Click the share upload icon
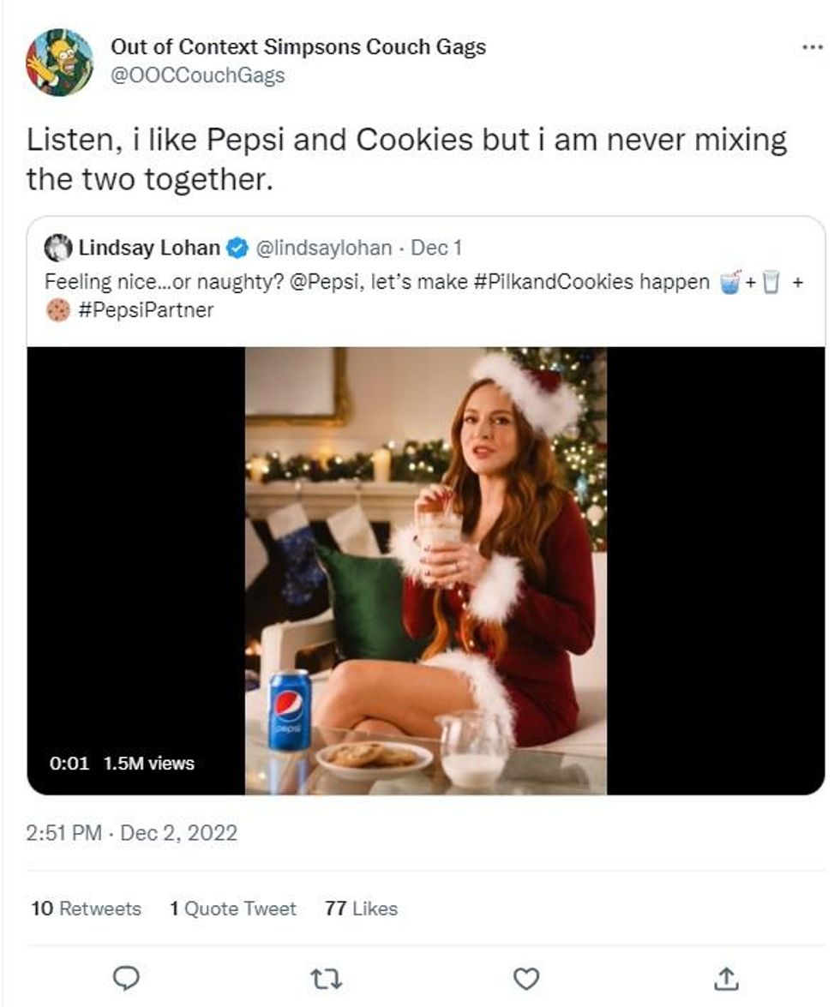The height and width of the screenshot is (1007, 840). click(725, 977)
